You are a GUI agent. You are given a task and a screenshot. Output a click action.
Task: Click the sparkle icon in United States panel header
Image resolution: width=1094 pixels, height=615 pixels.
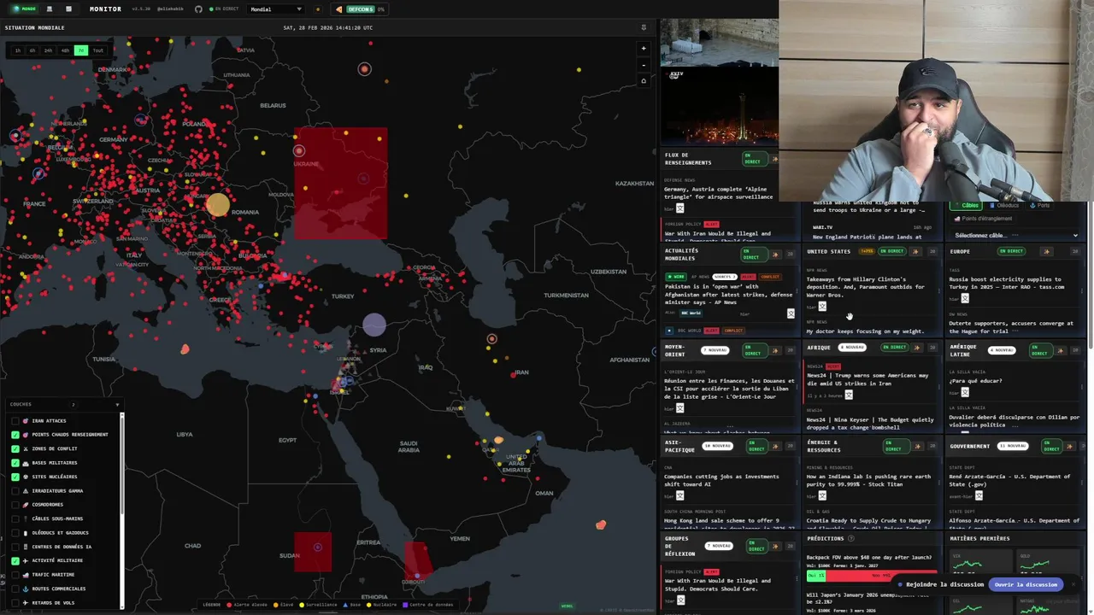(x=915, y=251)
